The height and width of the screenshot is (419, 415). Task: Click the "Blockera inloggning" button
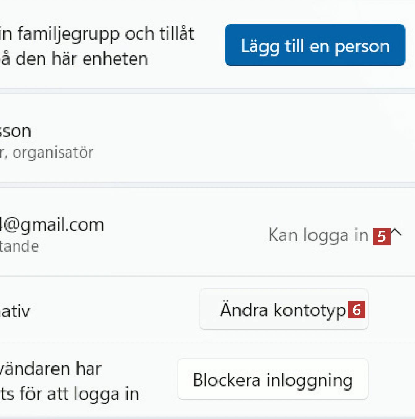coord(273,379)
